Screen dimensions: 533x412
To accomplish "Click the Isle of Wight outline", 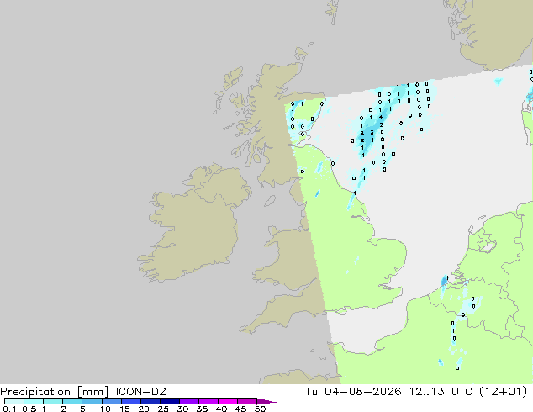I will coord(340,311).
